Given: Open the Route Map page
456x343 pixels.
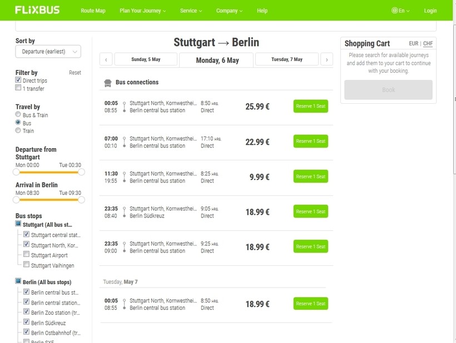Looking at the screenshot, I should pyautogui.click(x=93, y=11).
